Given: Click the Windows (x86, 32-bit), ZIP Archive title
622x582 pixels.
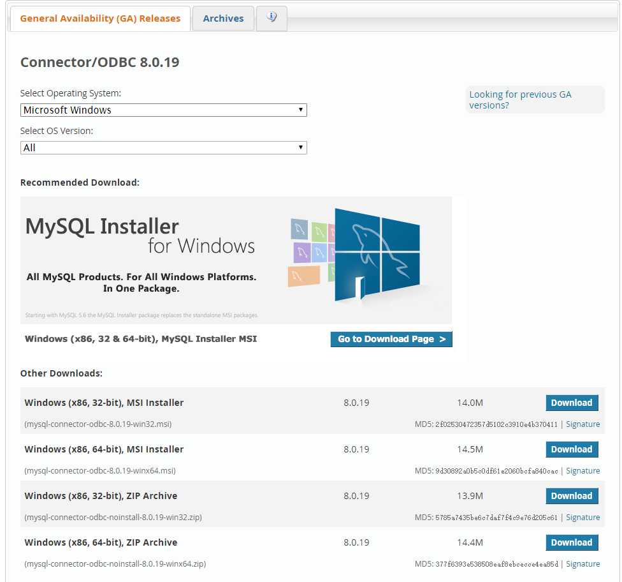Looking at the screenshot, I should click(x=101, y=496).
